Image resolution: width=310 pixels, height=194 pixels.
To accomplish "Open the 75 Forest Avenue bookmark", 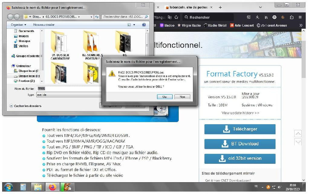I will (272, 25).
